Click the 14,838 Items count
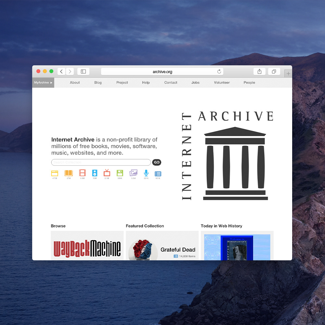The width and height of the screenshot is (325, 325). [x=187, y=256]
